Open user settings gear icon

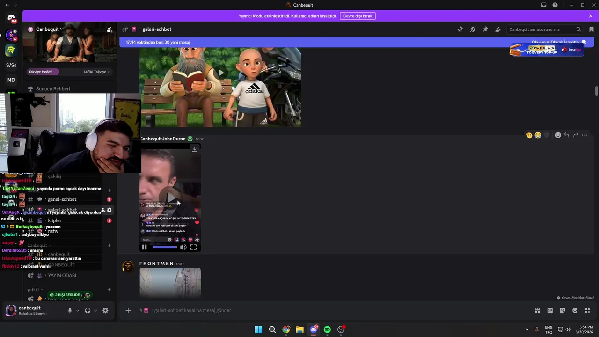105,310
